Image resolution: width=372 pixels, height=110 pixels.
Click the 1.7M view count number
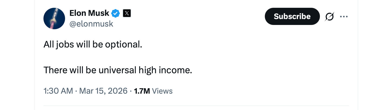pyautogui.click(x=142, y=91)
